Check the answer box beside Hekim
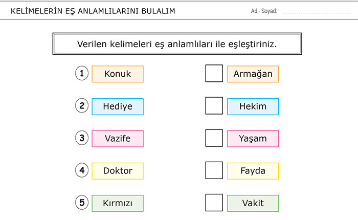 tap(214, 105)
